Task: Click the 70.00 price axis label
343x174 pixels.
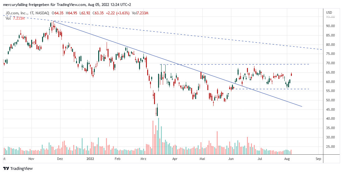Action: (331, 63)
